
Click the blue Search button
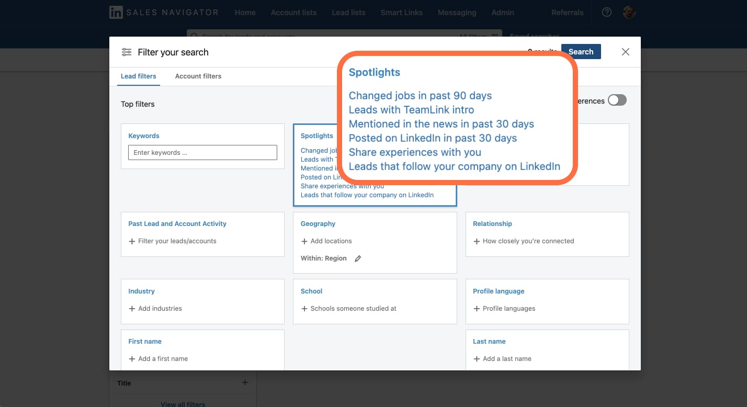pos(581,52)
